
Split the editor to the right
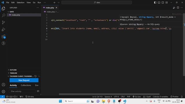tap(178, 8)
